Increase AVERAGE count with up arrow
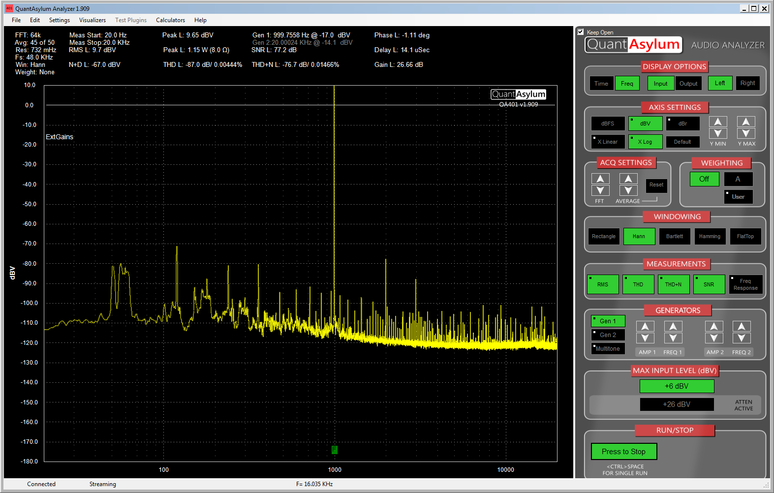Screen dimensions: 774x493 [x=628, y=179]
